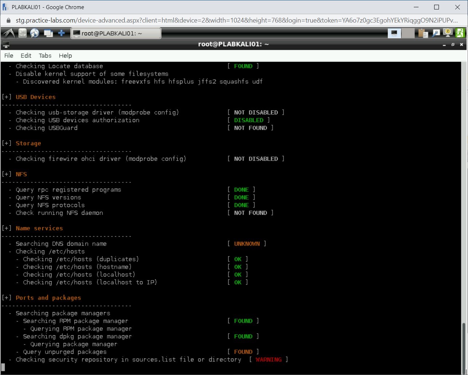The width and height of the screenshot is (468, 375).
Task: Open the terminal Help menu
Action: pyautogui.click(x=66, y=56)
